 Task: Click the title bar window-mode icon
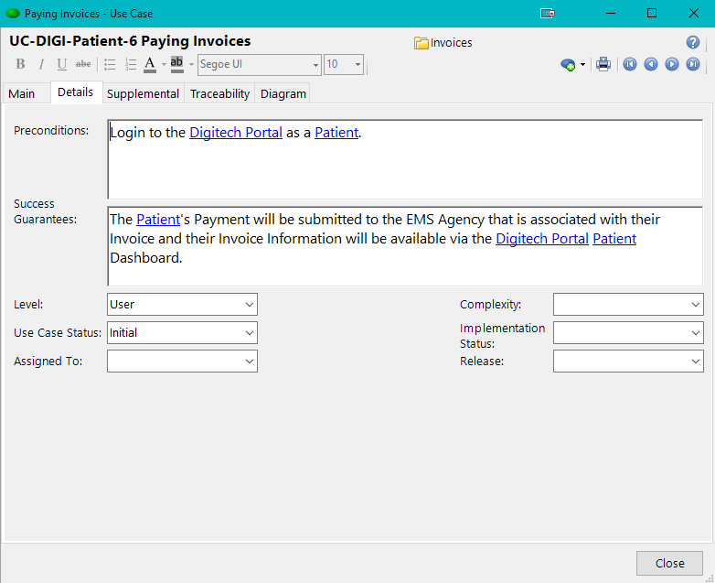coord(547,13)
